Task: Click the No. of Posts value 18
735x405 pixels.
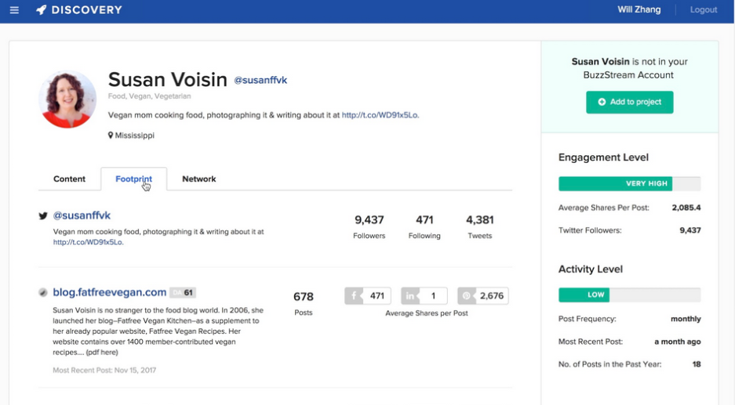Action: [x=697, y=364]
